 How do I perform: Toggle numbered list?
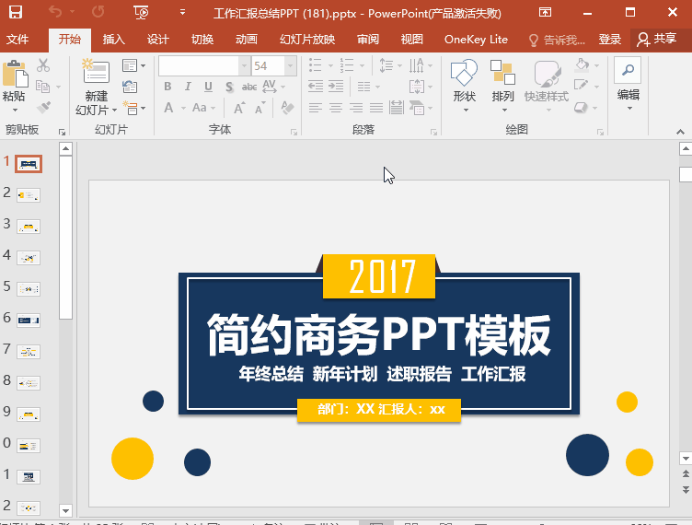pyautogui.click(x=347, y=65)
